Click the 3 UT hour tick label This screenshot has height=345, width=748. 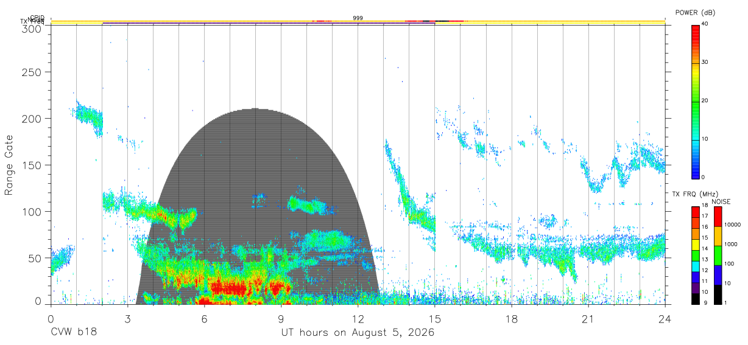(127, 318)
